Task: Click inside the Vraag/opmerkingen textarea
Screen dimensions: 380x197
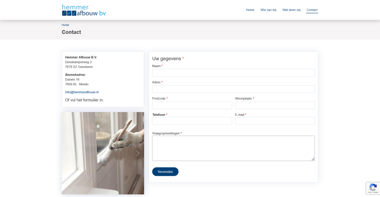Action: click(x=233, y=148)
